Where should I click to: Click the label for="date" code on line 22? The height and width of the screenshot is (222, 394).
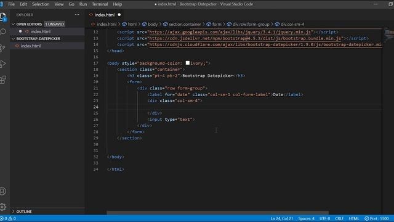(x=225, y=94)
